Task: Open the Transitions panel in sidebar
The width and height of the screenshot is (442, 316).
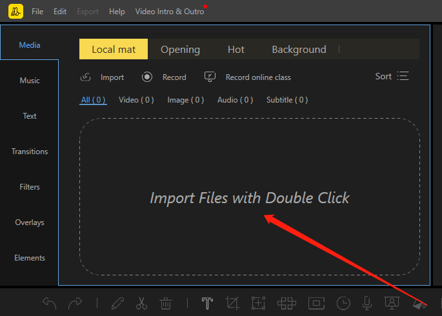Action: [30, 152]
